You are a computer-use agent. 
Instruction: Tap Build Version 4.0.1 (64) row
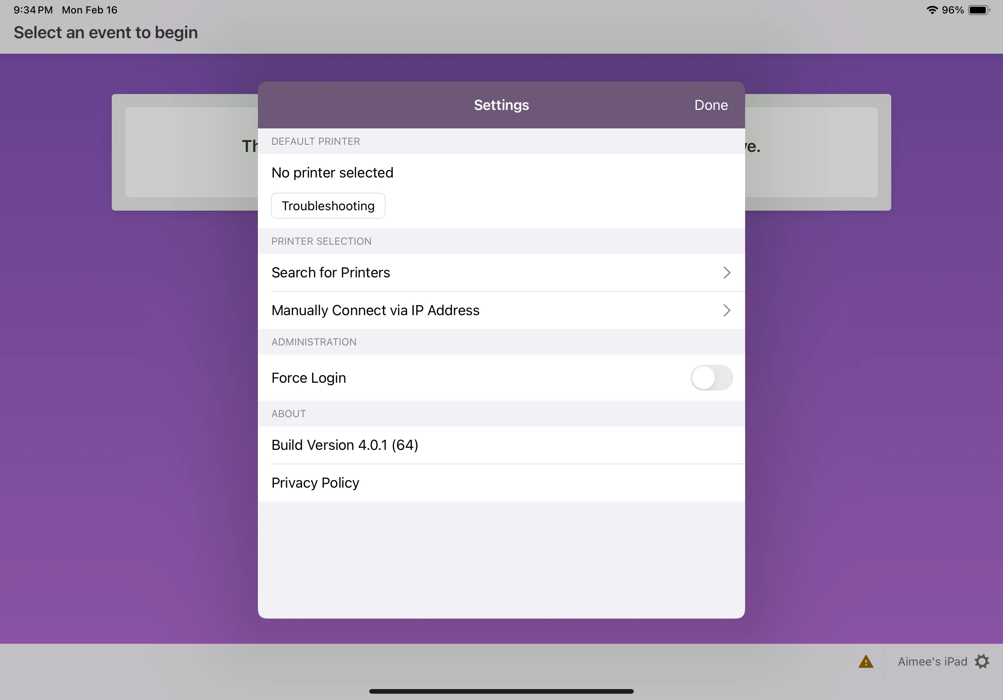click(345, 445)
